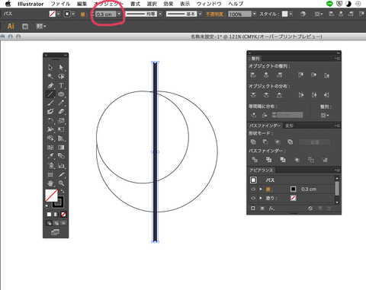This screenshot has width=366, height=290.
Task: Click vertical align top in Align panel
Action: point(300,75)
